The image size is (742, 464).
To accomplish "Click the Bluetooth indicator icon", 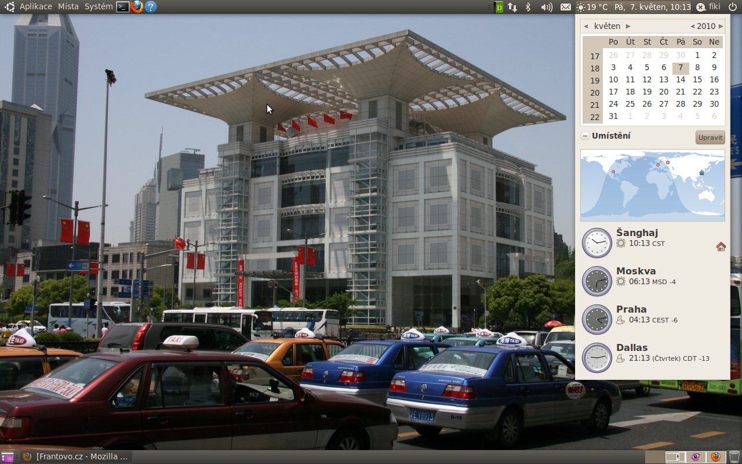I will coord(528,7).
